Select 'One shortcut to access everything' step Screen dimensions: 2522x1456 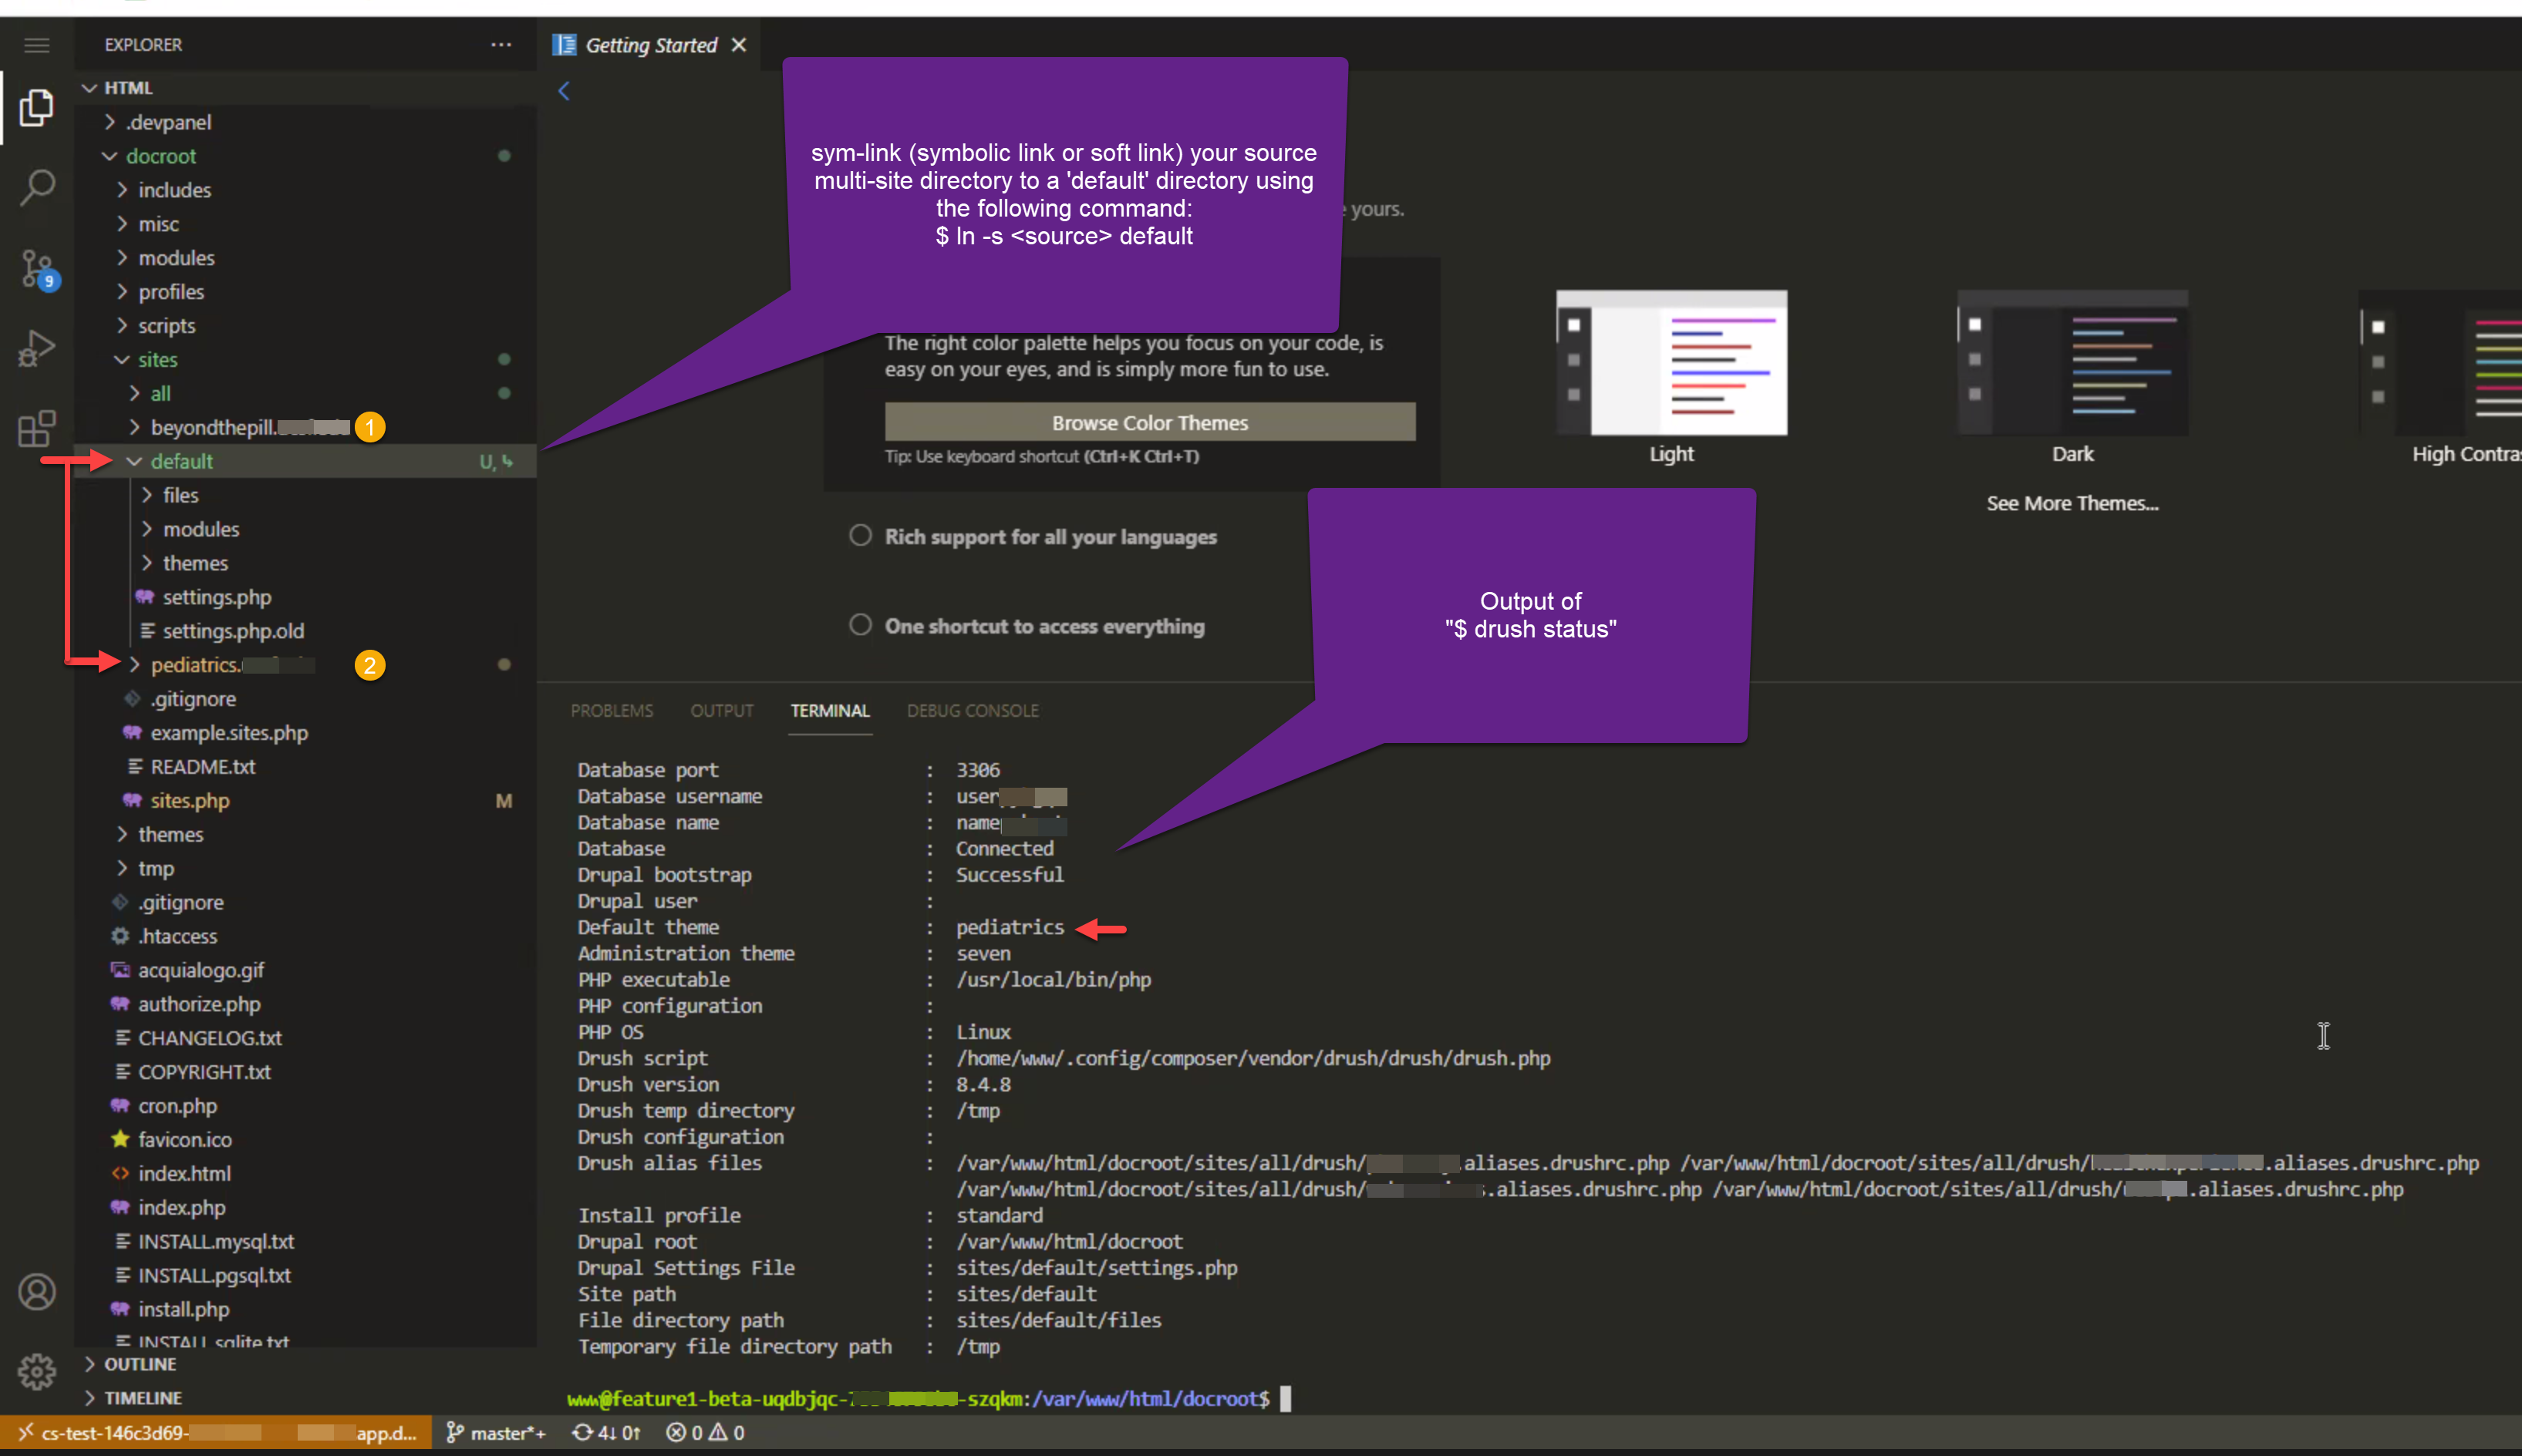tap(1044, 626)
